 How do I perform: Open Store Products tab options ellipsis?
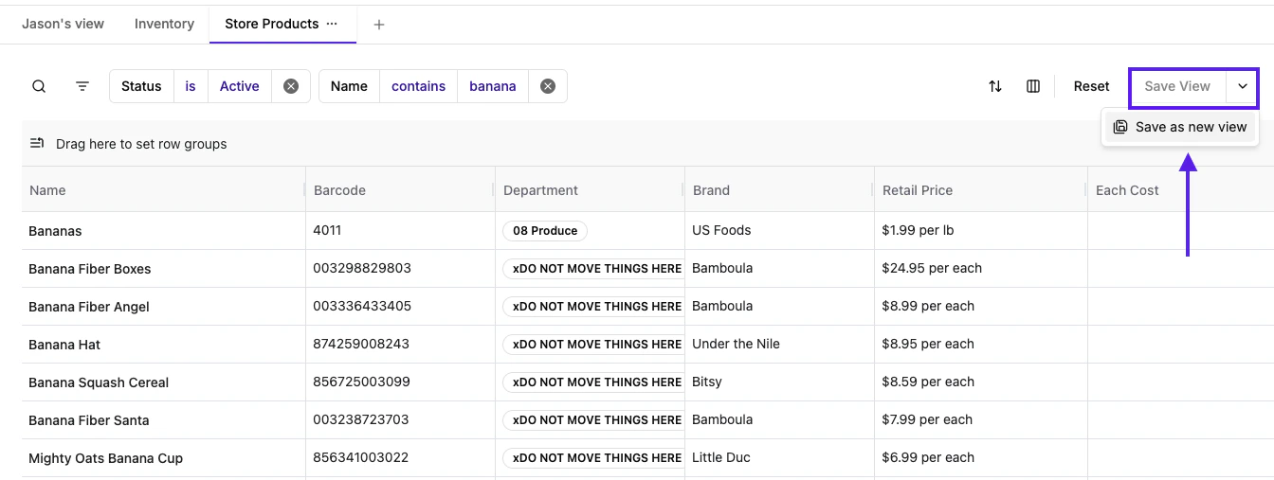tap(332, 24)
